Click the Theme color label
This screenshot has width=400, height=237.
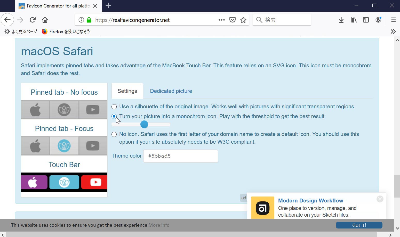(126, 156)
